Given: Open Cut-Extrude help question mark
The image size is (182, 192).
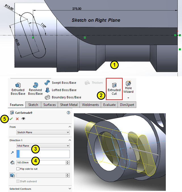Looking at the screenshot, I should pos(68,113).
